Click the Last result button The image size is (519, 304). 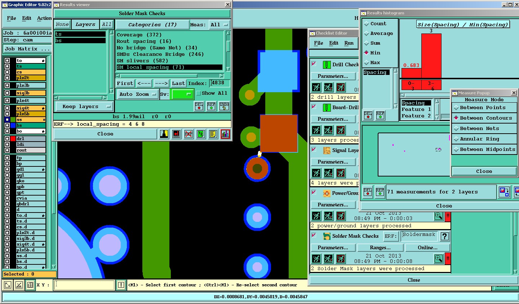(178, 83)
